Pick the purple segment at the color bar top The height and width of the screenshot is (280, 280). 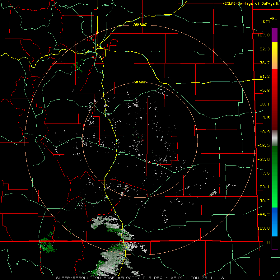click(275, 35)
